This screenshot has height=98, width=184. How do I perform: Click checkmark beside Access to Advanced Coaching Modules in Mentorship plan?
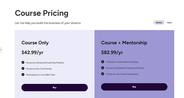click(x=103, y=68)
